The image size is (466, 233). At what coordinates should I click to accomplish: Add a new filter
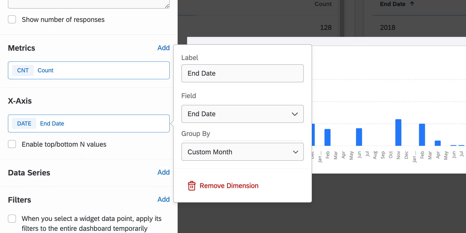coord(163,200)
